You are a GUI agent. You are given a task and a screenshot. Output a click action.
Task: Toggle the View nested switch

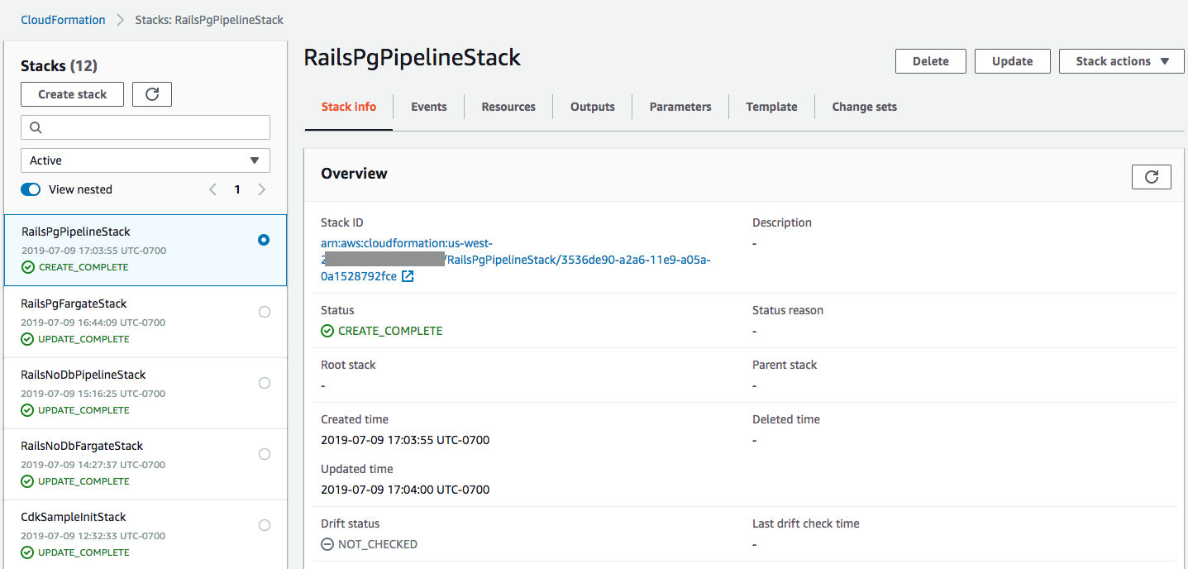[31, 189]
